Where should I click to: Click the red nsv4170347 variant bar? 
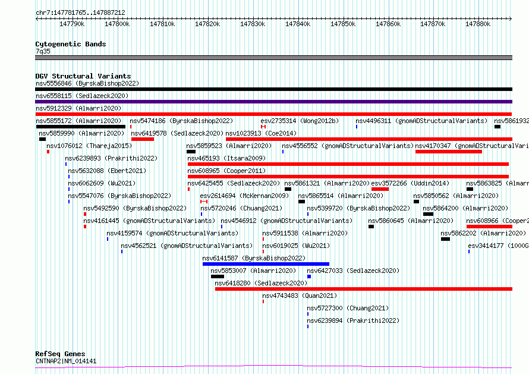click(449, 152)
